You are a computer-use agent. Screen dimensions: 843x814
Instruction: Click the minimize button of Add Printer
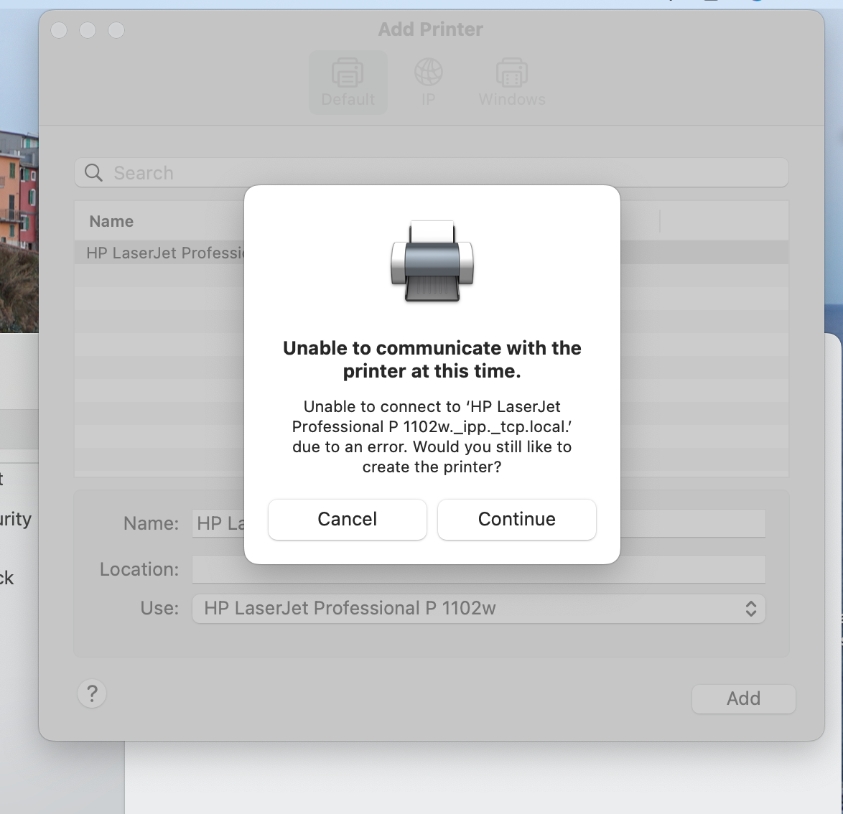coord(88,30)
